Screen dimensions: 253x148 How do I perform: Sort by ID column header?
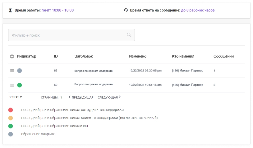56,56
